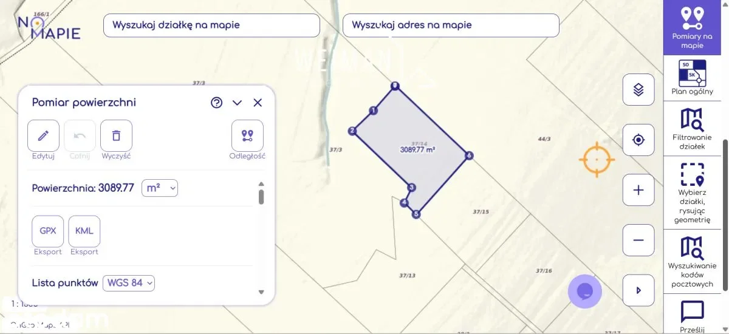Select Filtrowanie działek sidebar item
This screenshot has height=334, width=729.
[692, 128]
